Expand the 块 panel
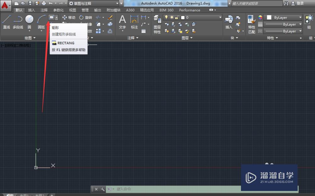This screenshot has width=315, height=196. 234,38
